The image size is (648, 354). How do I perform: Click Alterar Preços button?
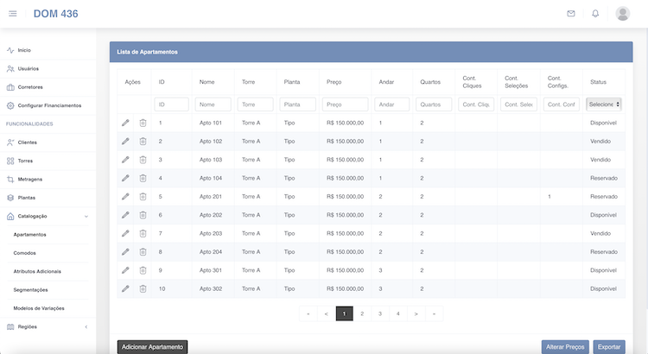click(565, 347)
